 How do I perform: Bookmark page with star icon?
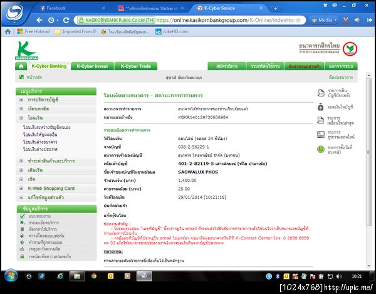tap(298, 20)
